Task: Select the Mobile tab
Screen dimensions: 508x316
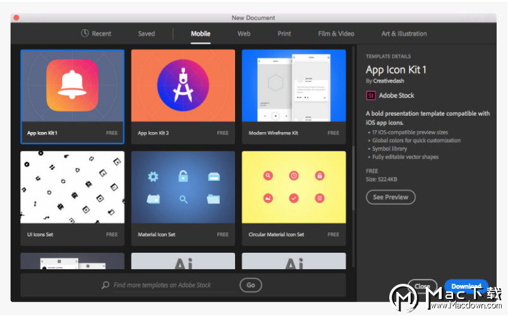Action: 200,33
